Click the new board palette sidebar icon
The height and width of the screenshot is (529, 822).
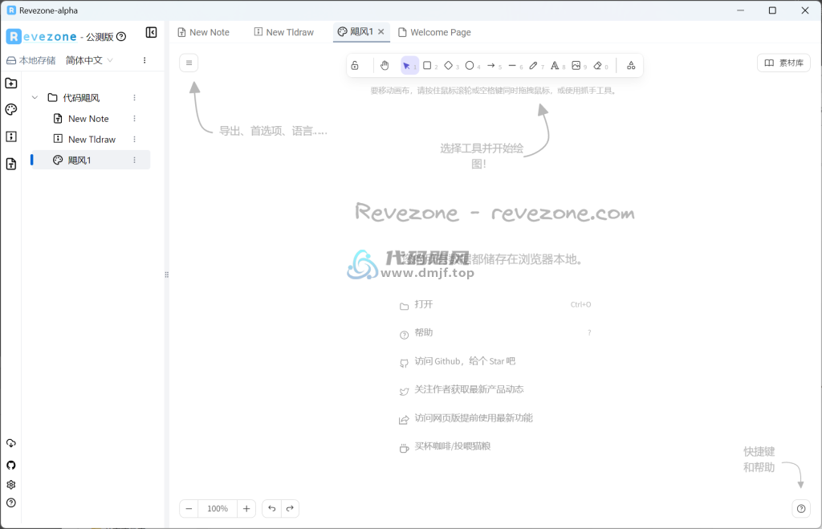click(x=11, y=109)
